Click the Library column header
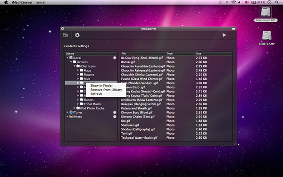This screenshot has height=177, width=283. click(x=91, y=54)
